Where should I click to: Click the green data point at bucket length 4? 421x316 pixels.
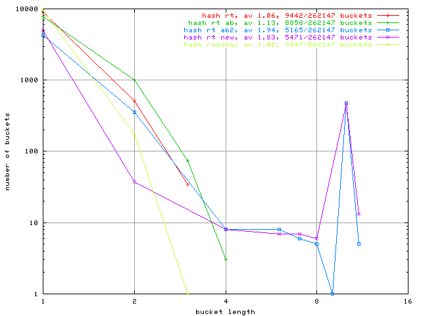click(x=226, y=259)
